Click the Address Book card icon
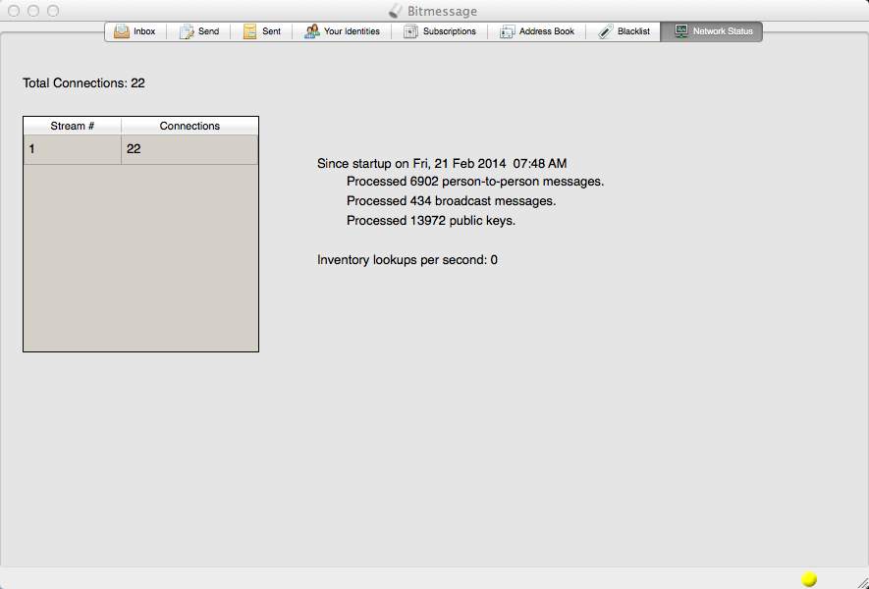Viewport: 869px width, 589px height. pos(507,31)
